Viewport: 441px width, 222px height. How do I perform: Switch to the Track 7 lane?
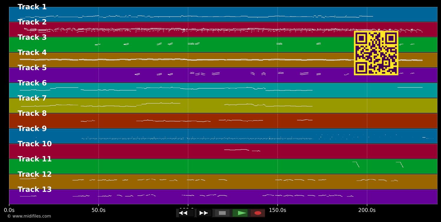[x=32, y=98]
